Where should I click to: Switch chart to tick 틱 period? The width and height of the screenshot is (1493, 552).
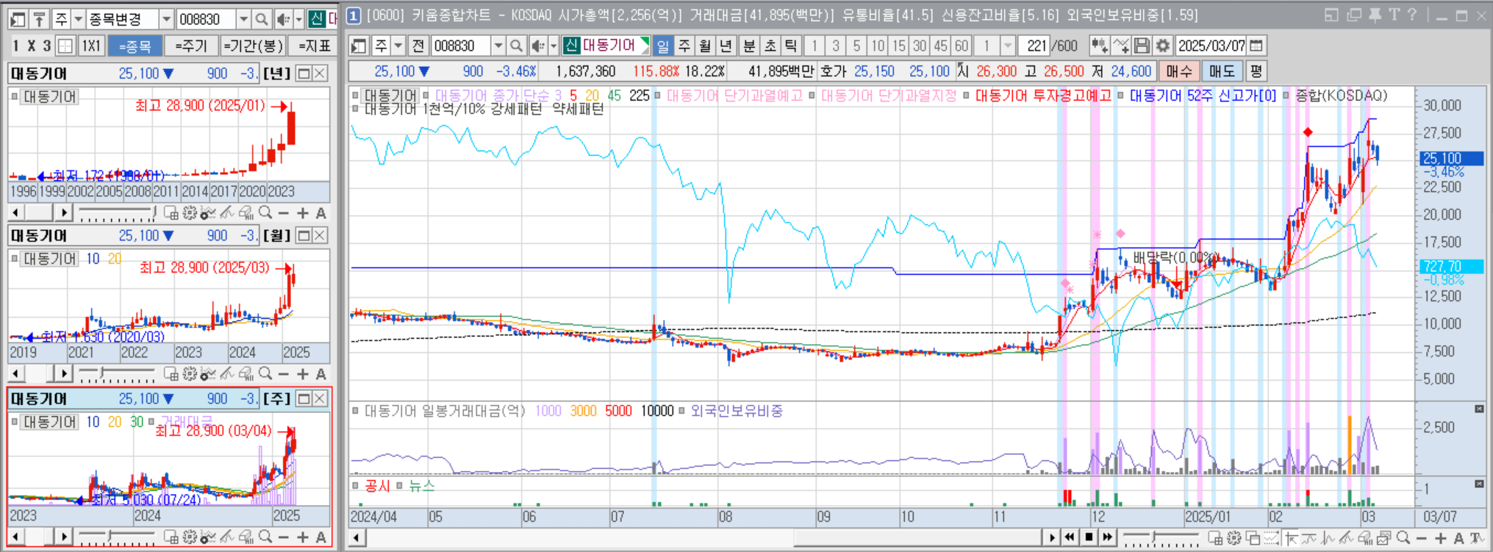point(790,46)
